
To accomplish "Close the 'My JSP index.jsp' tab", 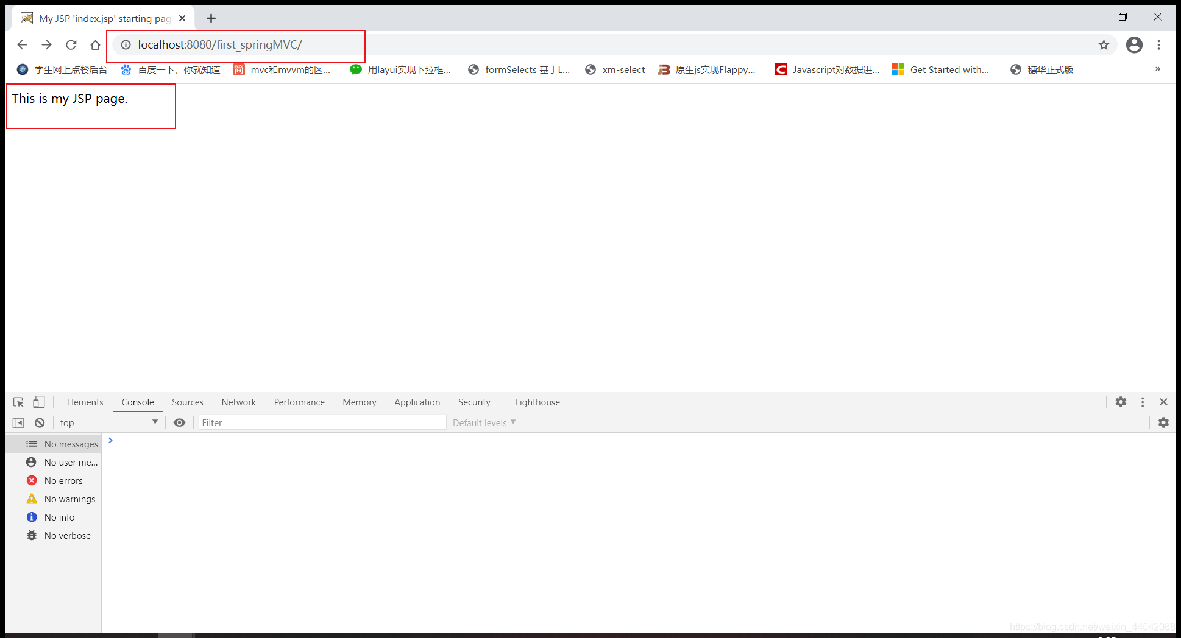I will 182,18.
